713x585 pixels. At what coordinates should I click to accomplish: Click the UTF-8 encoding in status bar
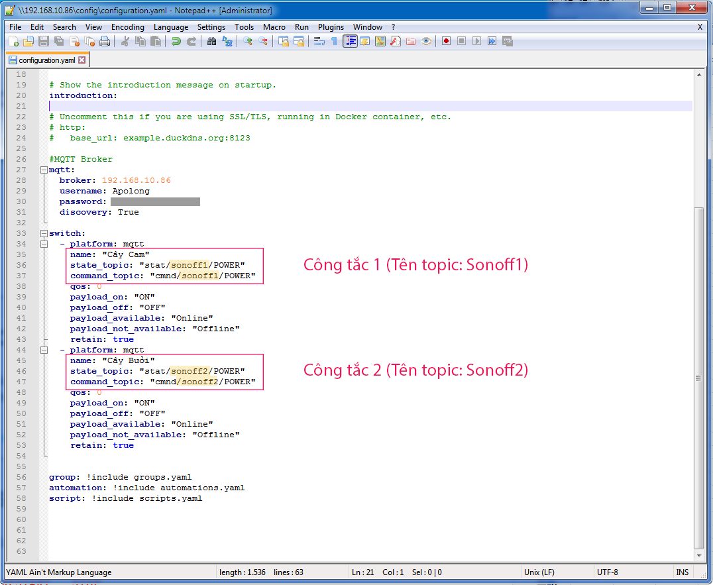click(x=607, y=572)
